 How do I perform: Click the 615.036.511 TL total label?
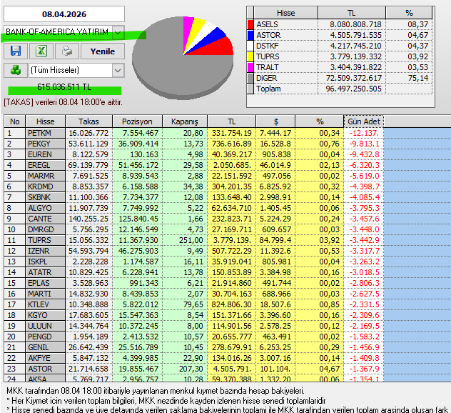64,87
